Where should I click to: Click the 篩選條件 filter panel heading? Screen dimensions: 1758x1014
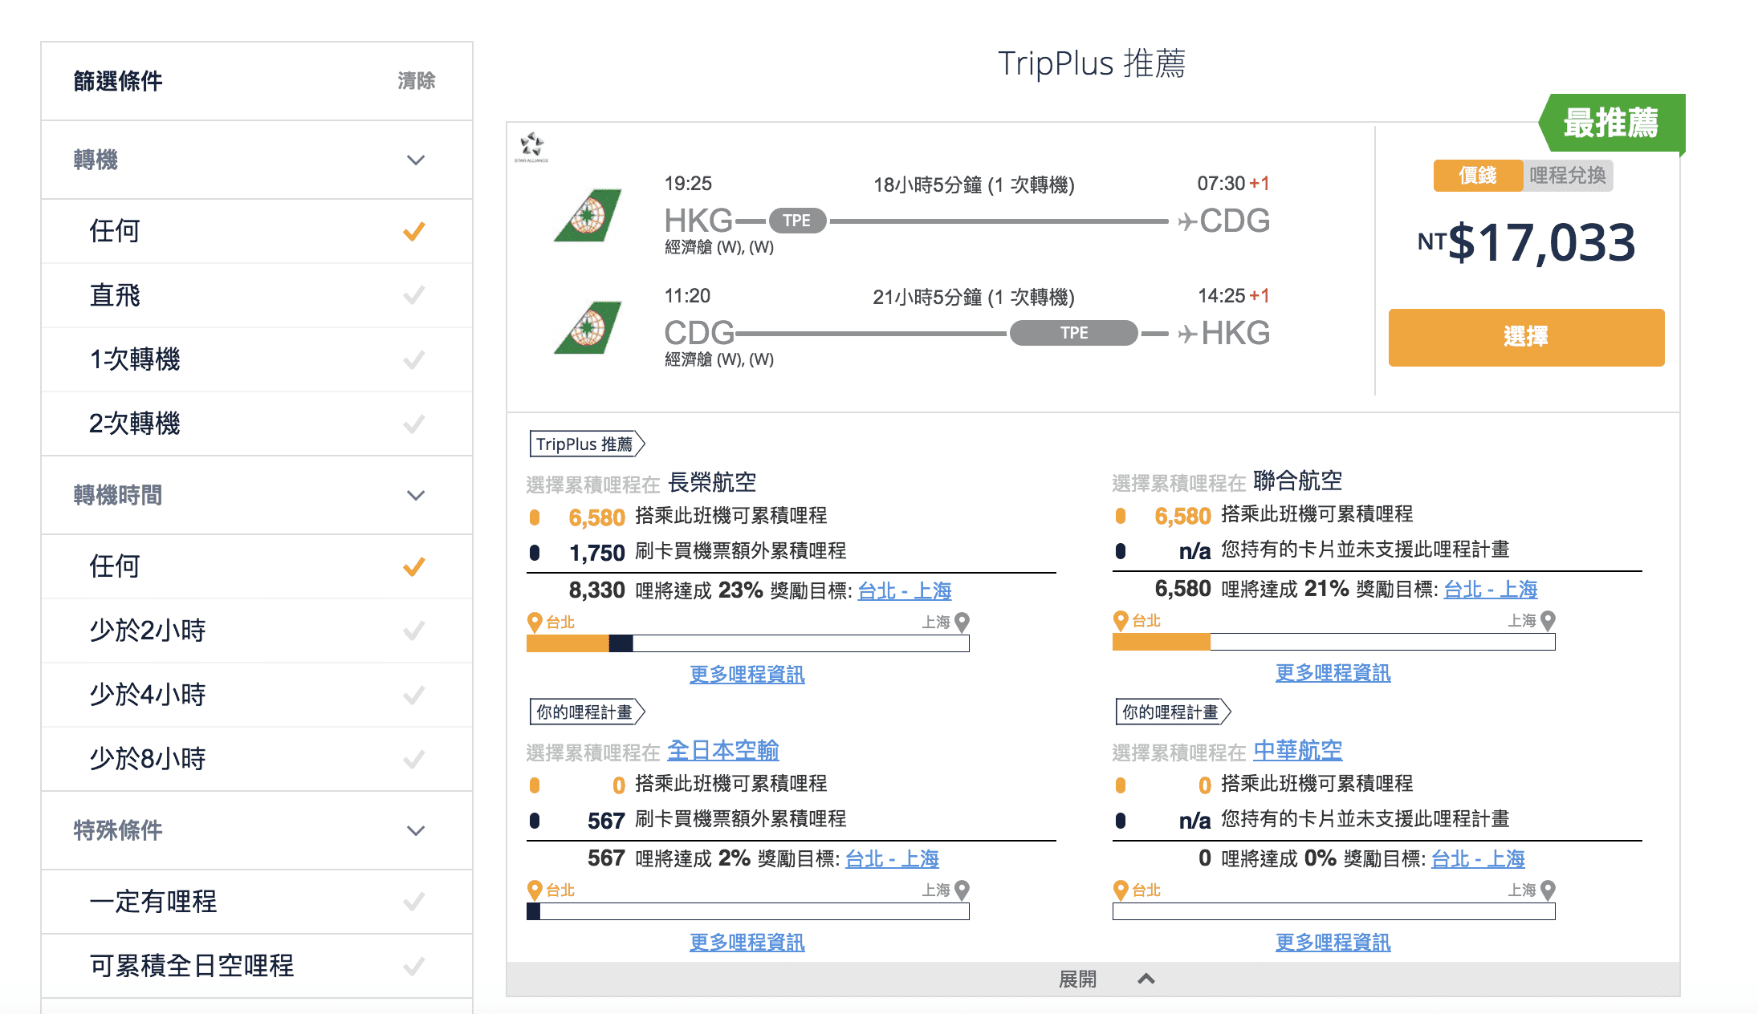tap(118, 81)
